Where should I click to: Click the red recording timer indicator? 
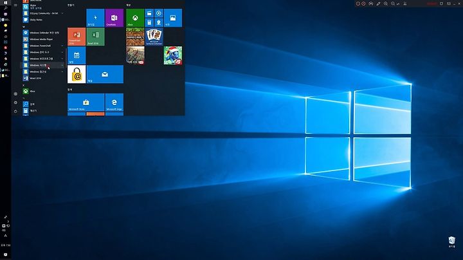point(431,4)
